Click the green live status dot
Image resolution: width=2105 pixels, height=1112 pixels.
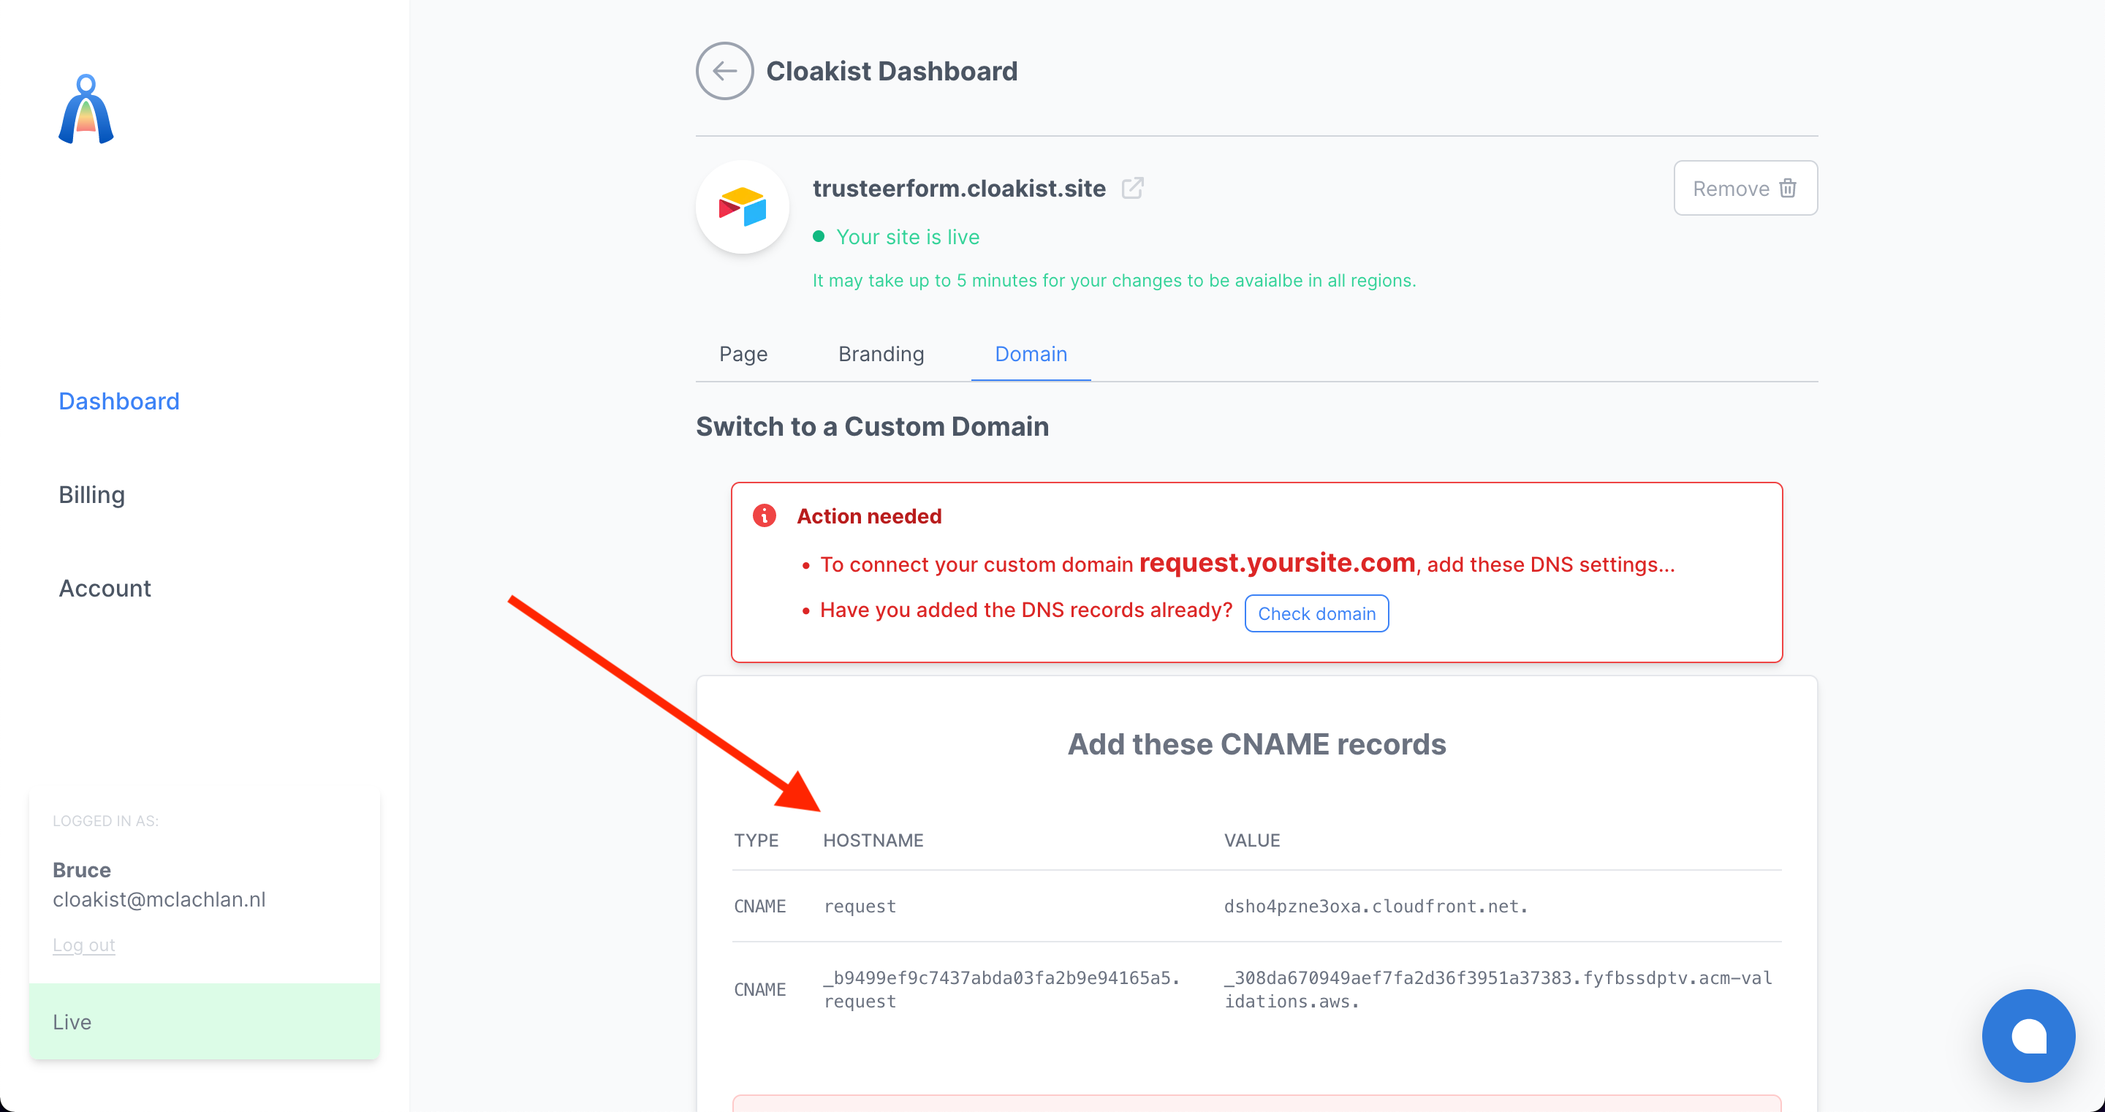coord(818,237)
